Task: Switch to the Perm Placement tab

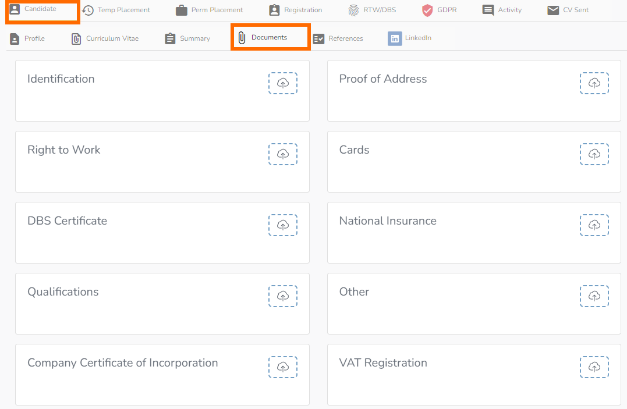Action: [210, 10]
